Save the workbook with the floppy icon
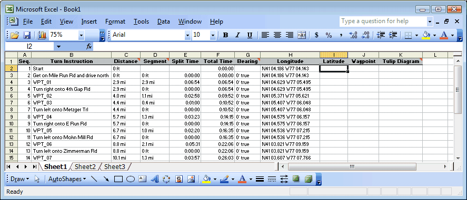This screenshot has height=200, width=467. (x=27, y=35)
